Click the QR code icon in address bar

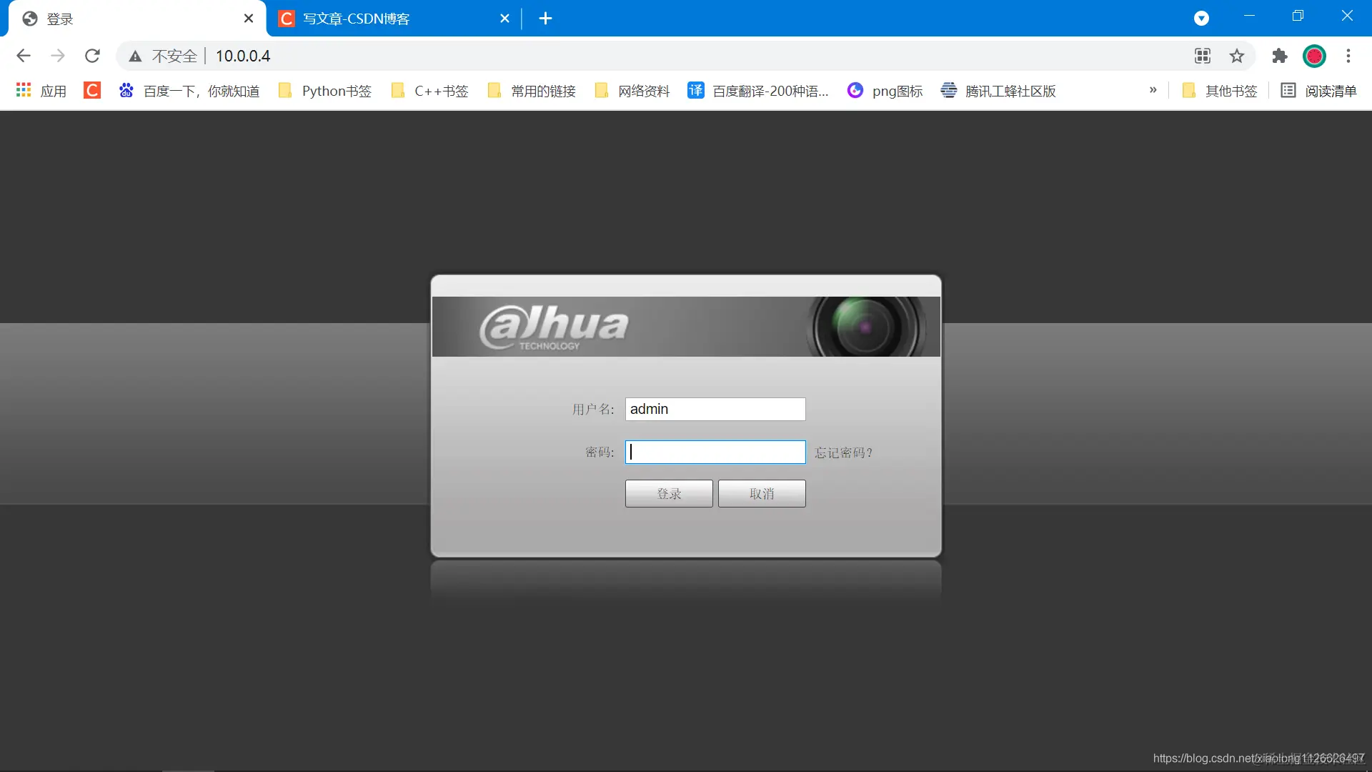tap(1203, 56)
